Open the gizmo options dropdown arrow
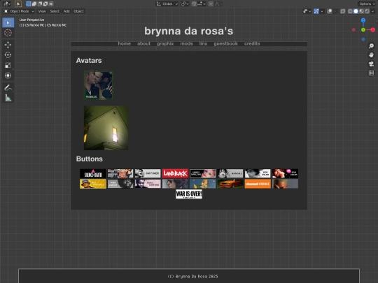The image size is (378, 283). 322,11
